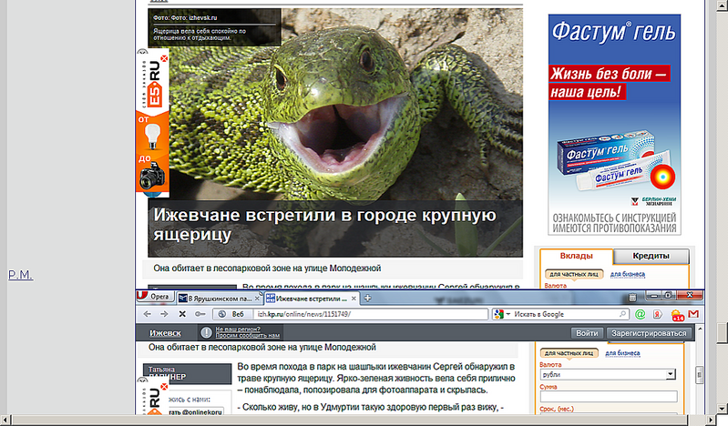The image size is (728, 426).
Task: Click the horizontal scrollbar right arrow
Action: tap(712, 420)
